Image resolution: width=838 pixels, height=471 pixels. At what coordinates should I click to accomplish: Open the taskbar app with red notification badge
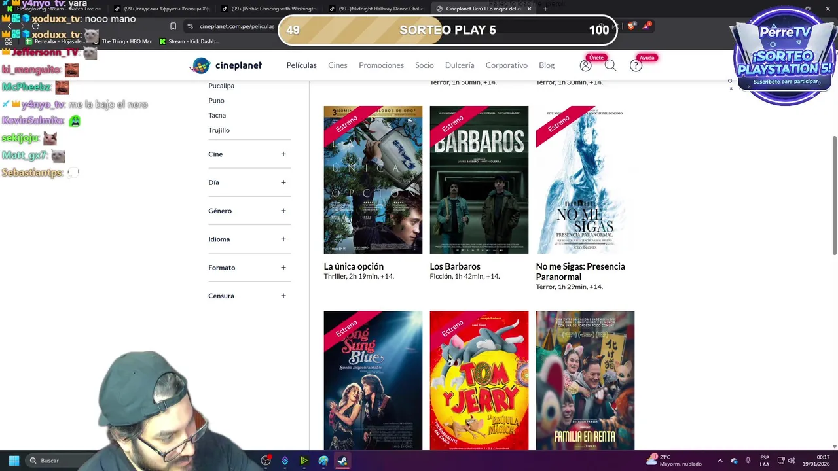(266, 461)
